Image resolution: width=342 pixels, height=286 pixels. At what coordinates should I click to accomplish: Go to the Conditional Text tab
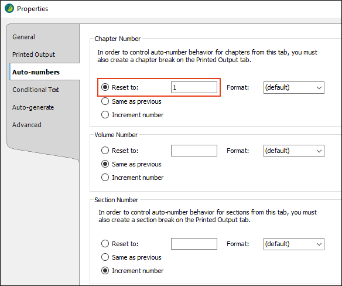point(36,90)
